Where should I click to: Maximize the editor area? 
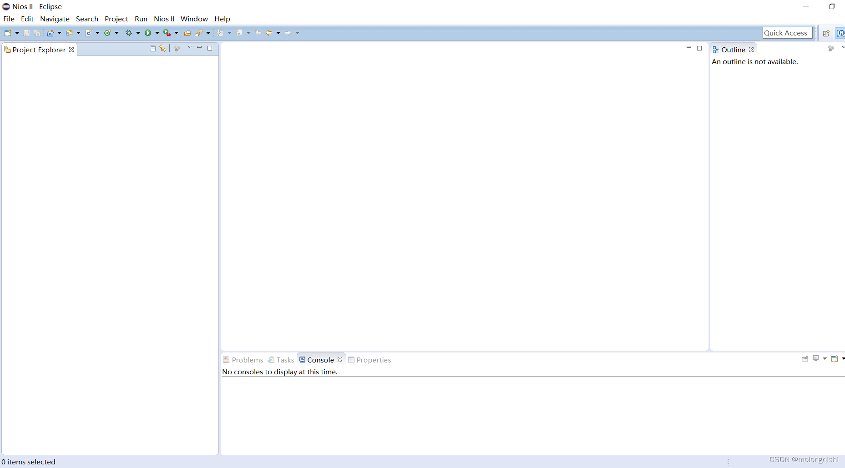(699, 48)
